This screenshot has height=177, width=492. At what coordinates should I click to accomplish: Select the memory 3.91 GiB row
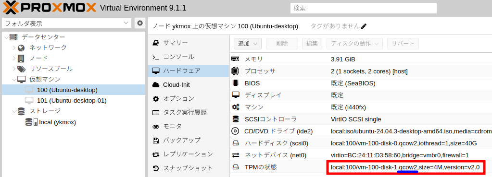coord(361,59)
